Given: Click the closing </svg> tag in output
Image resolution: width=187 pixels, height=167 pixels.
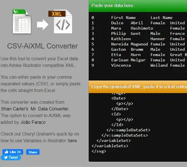Looking at the screenshot, I should pyautogui.click(x=99, y=151).
